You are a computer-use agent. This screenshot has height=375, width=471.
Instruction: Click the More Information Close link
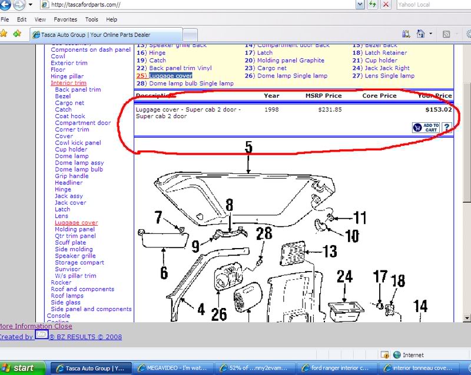click(x=36, y=326)
